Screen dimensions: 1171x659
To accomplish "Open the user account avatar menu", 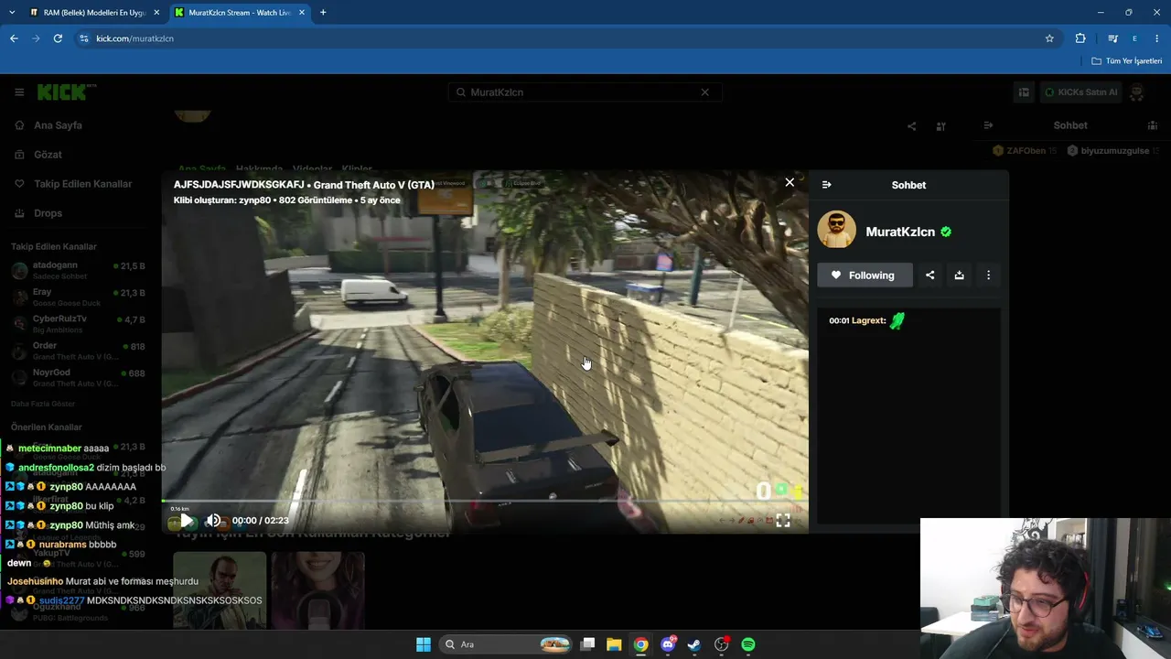I will (x=1137, y=92).
